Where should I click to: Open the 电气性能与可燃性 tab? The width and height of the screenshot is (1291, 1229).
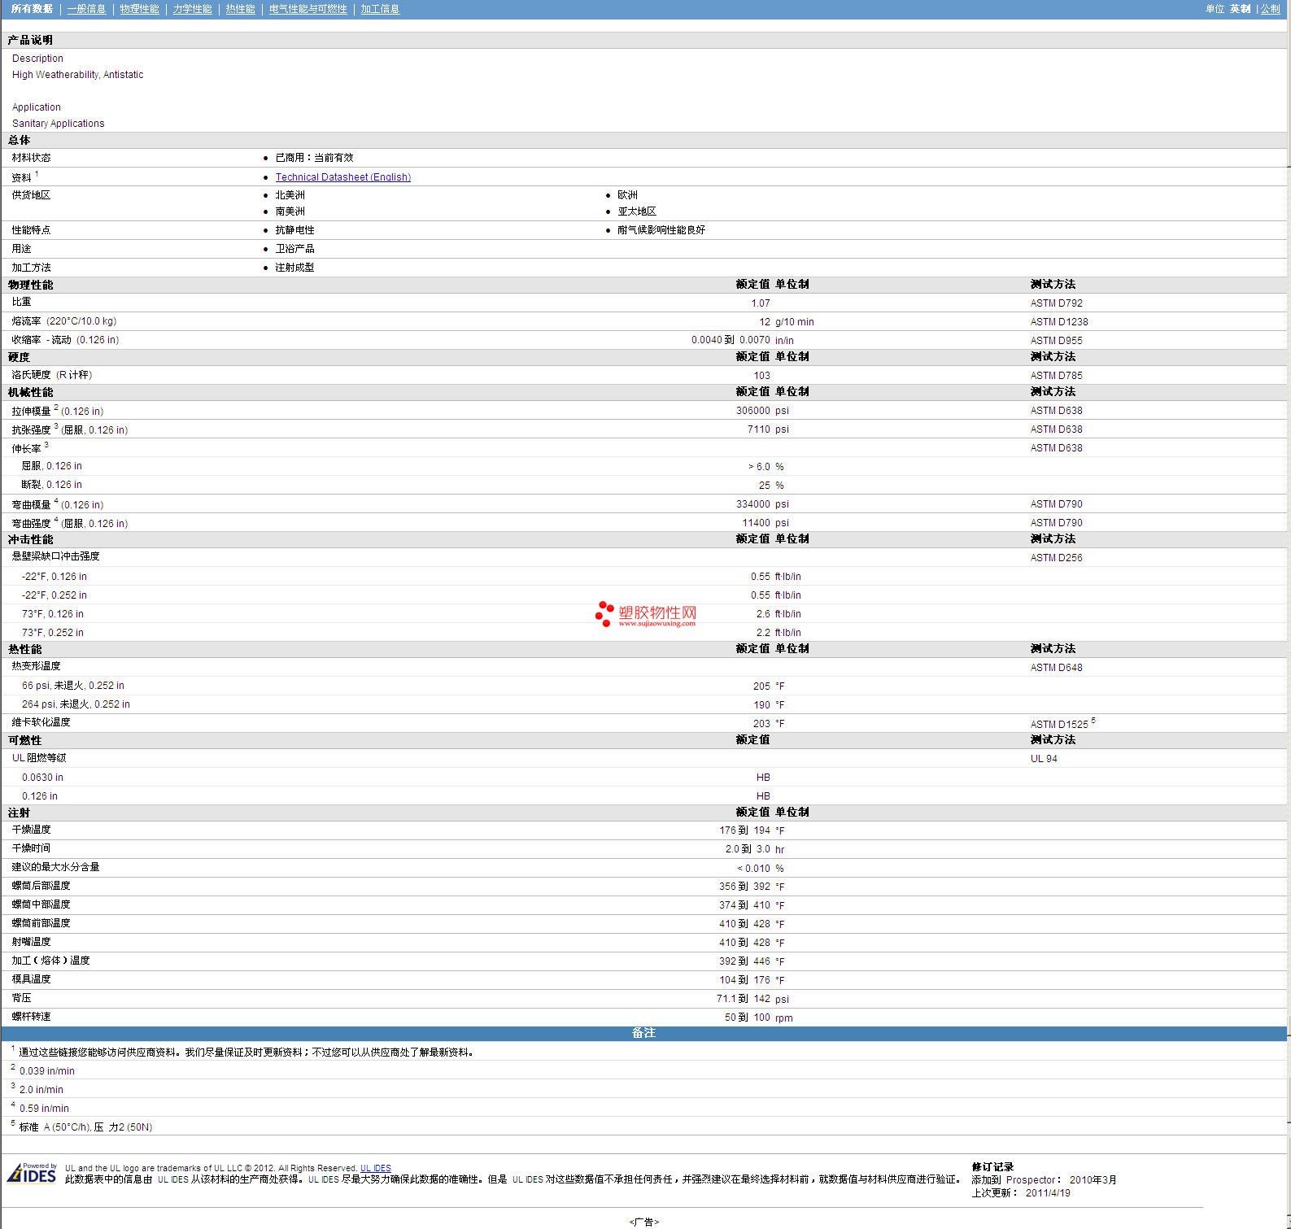click(307, 9)
